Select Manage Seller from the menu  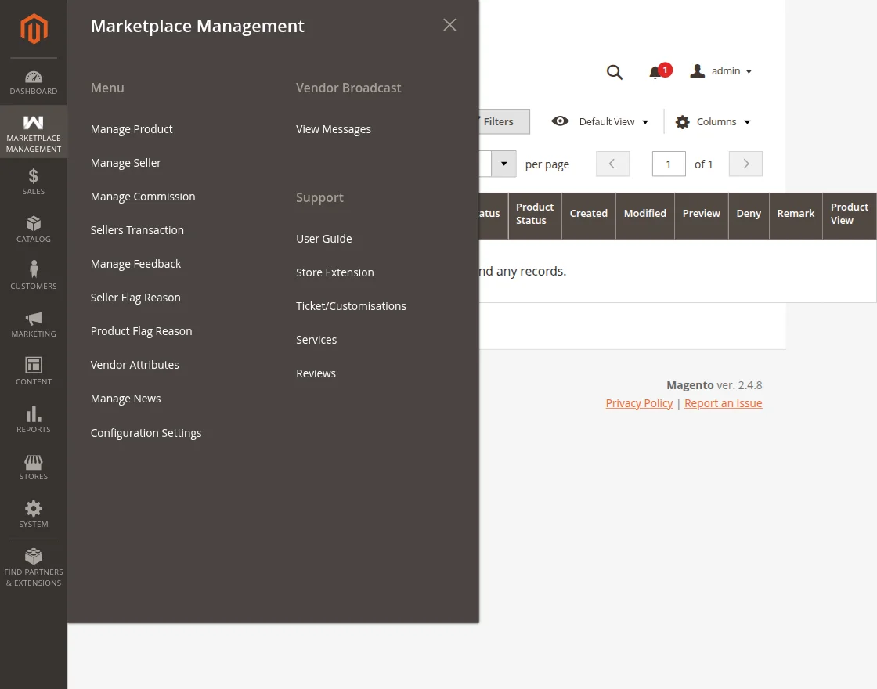click(x=125, y=162)
